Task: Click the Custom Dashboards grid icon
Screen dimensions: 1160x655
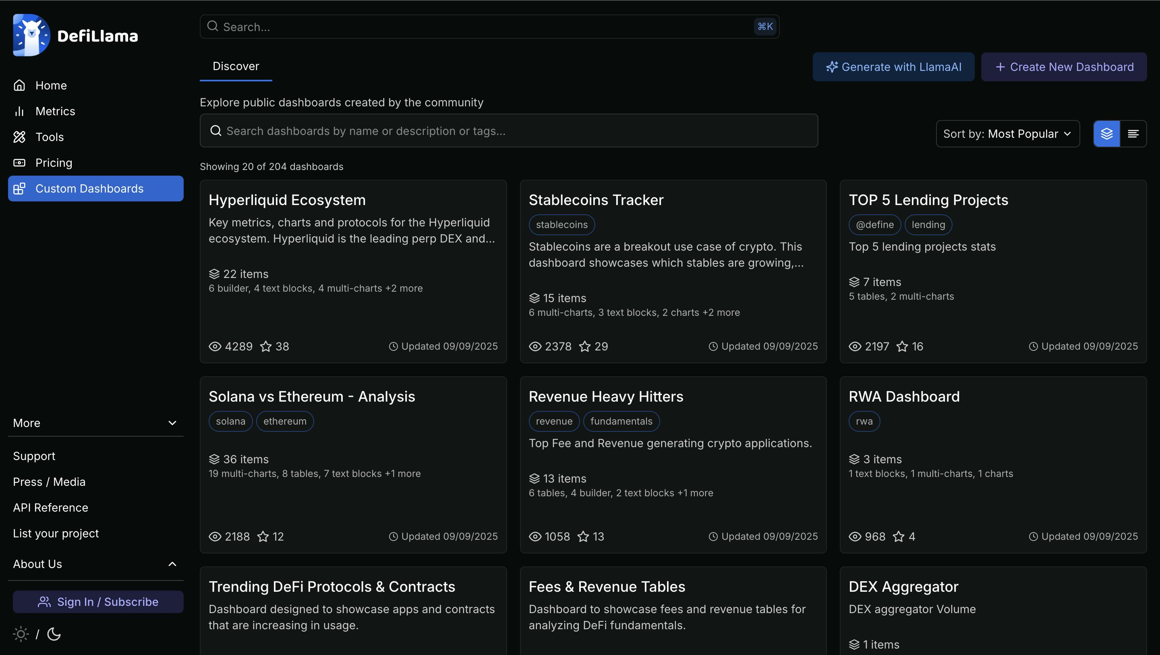Action: pyautogui.click(x=19, y=188)
